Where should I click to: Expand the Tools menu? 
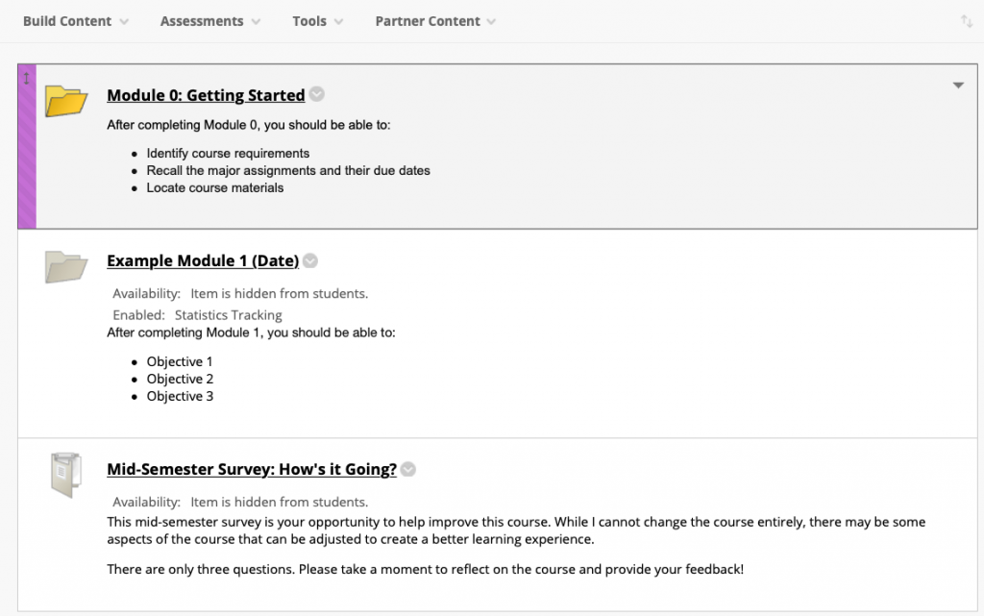pyautogui.click(x=317, y=21)
